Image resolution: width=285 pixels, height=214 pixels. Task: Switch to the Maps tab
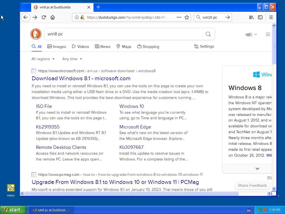[124, 47]
